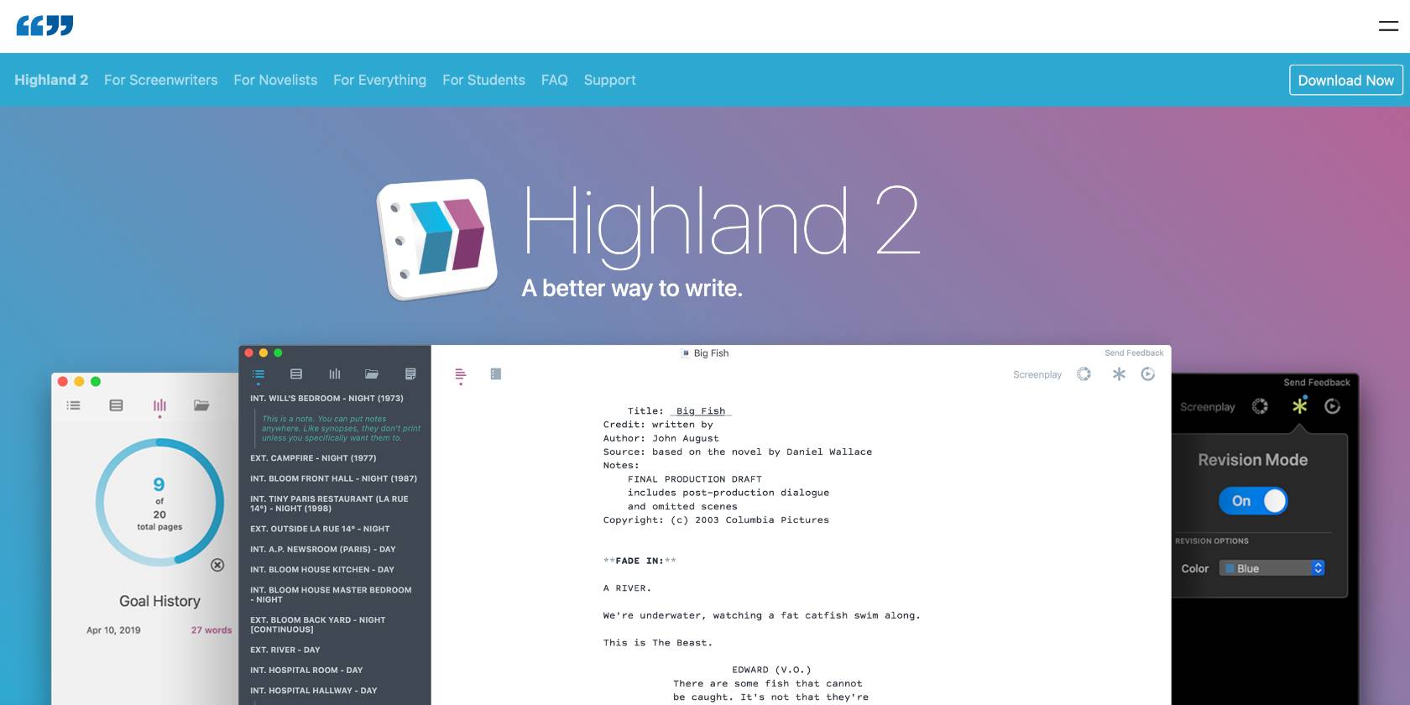The image size is (1410, 705).
Task: Open the Support nav link
Action: tap(610, 81)
